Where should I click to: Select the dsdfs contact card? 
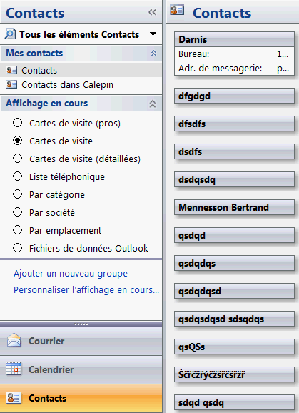234,151
